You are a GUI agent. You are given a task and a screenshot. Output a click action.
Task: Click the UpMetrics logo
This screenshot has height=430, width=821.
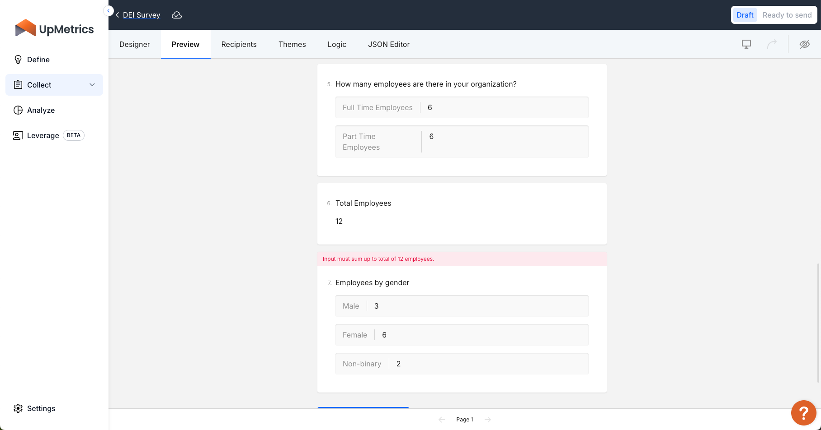[x=54, y=29]
